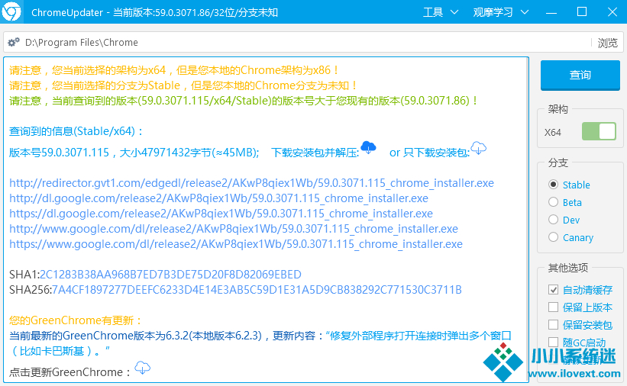Select the Canary branch radio button

[x=554, y=237]
